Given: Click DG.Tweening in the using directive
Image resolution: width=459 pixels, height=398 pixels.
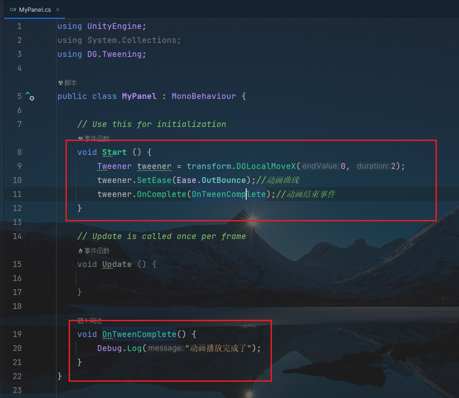Looking at the screenshot, I should (x=114, y=54).
